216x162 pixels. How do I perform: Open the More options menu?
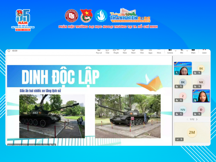[159, 51]
